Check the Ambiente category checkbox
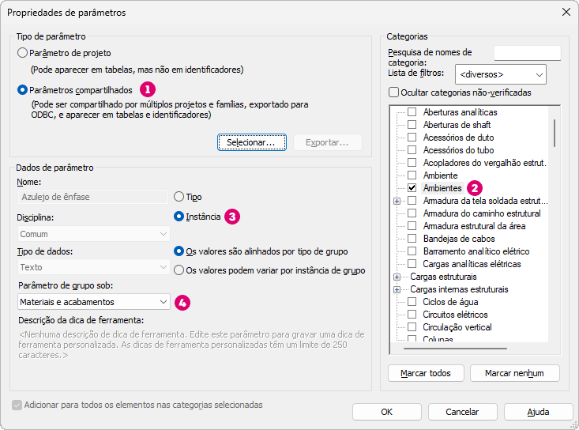Viewport: 579px width, 430px height. pyautogui.click(x=412, y=175)
